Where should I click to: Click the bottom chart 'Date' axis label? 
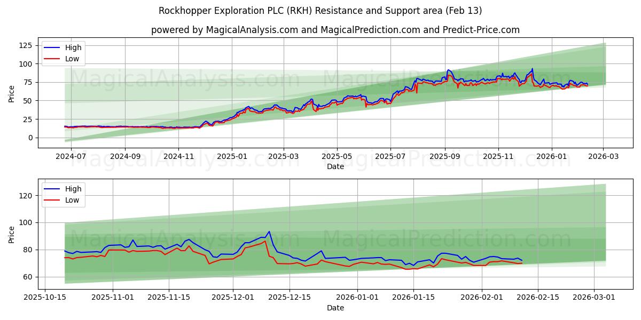click(x=335, y=308)
